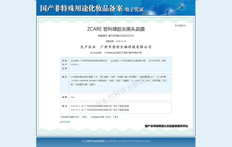
Task: Click the 关闭窗口 close window link
Action: [180, 26]
